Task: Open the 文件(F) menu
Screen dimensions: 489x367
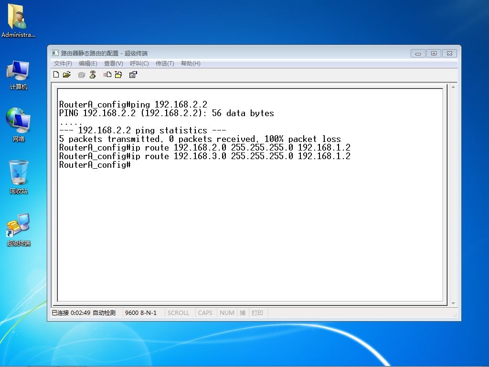Action: click(63, 64)
